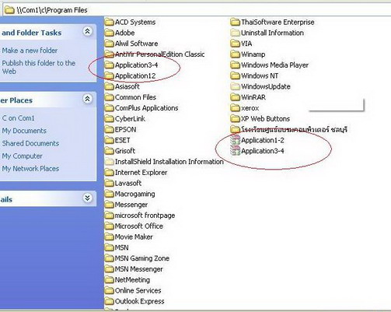Select the 'Online Services' folder name
This screenshot has width=391, height=312.
click(x=138, y=290)
